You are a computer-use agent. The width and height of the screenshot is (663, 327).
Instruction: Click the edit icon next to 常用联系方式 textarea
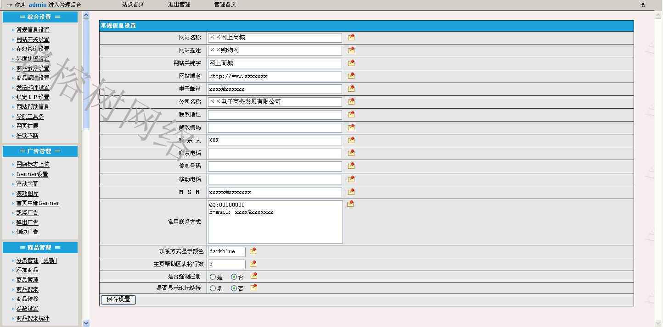coord(350,204)
